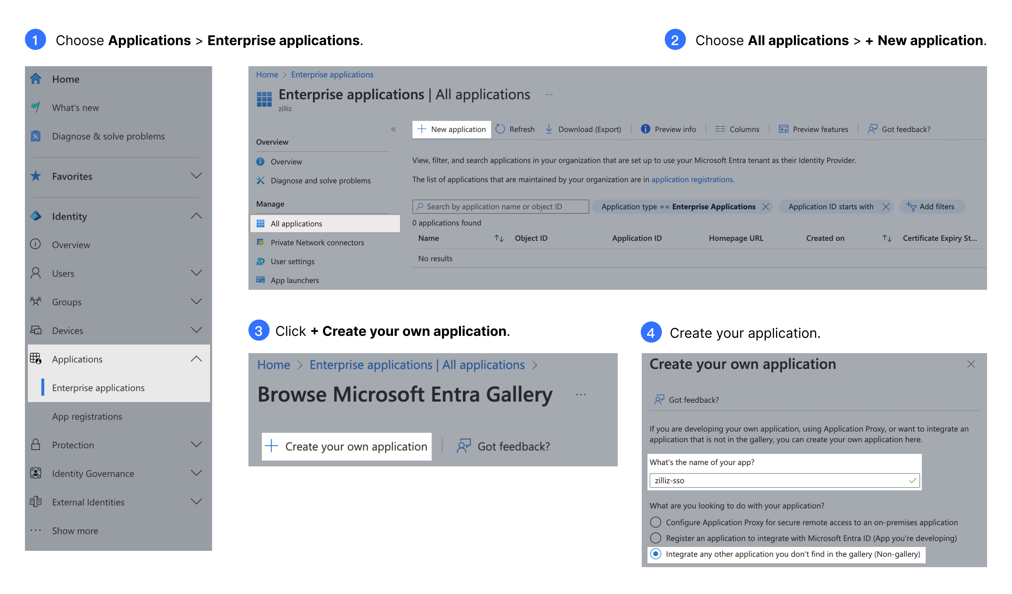Expand the Identity Governance chevron
This screenshot has height=594, width=1012.
pos(196,473)
